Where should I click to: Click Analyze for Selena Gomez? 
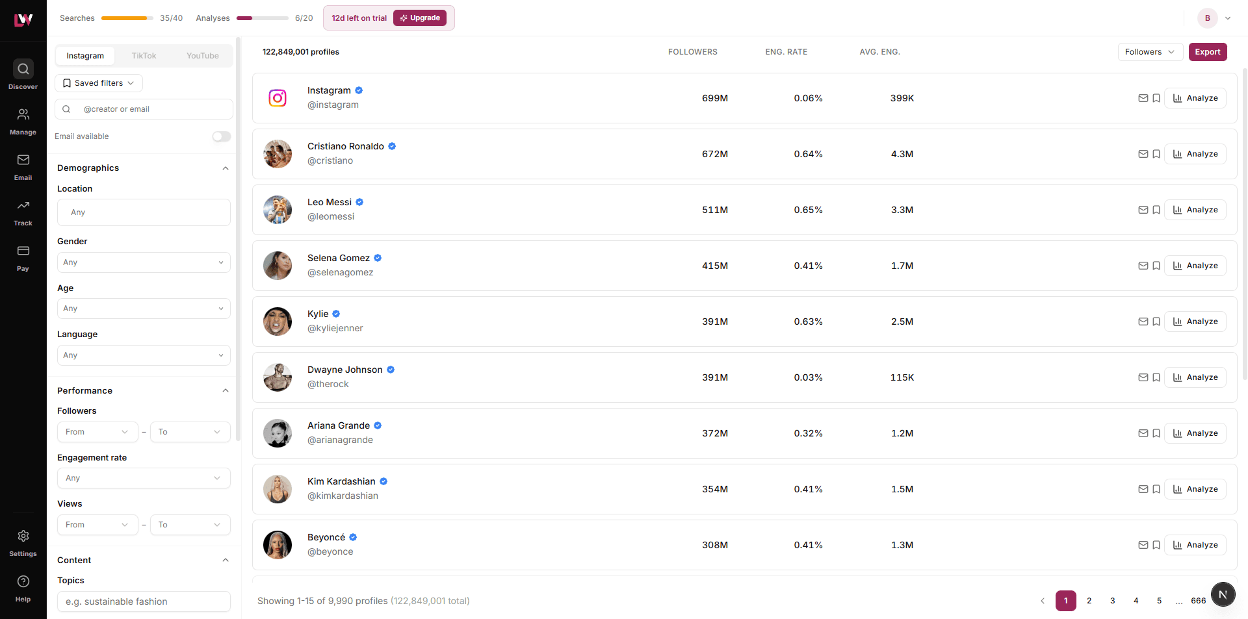[x=1195, y=266]
